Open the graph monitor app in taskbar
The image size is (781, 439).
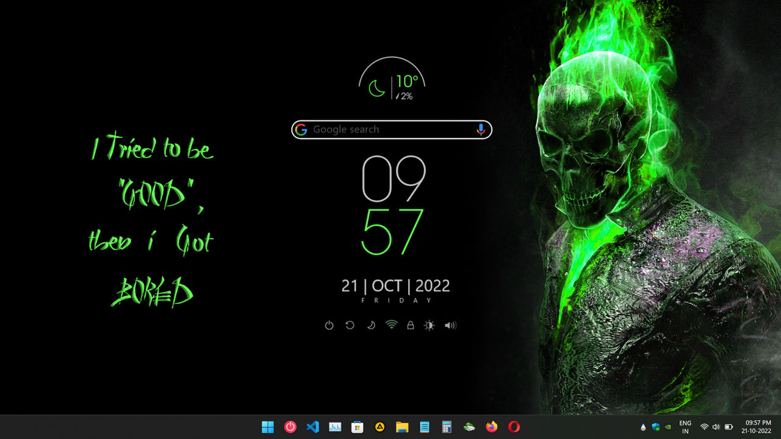click(335, 427)
